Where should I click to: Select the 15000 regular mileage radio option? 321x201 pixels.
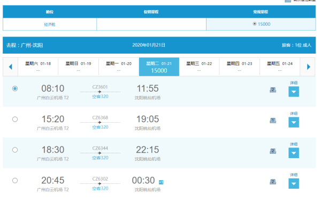click(255, 24)
